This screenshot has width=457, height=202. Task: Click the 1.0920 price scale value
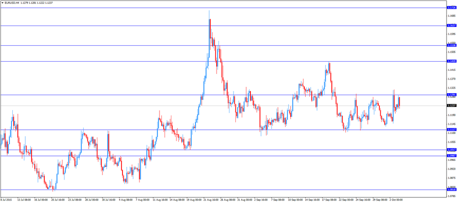pyautogui.click(x=451, y=169)
